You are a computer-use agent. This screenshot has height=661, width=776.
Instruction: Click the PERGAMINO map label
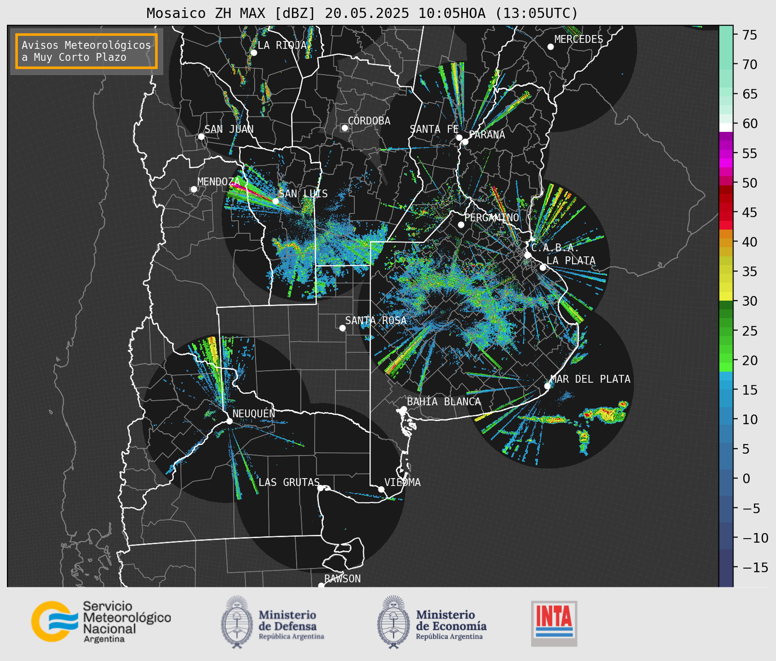click(492, 217)
